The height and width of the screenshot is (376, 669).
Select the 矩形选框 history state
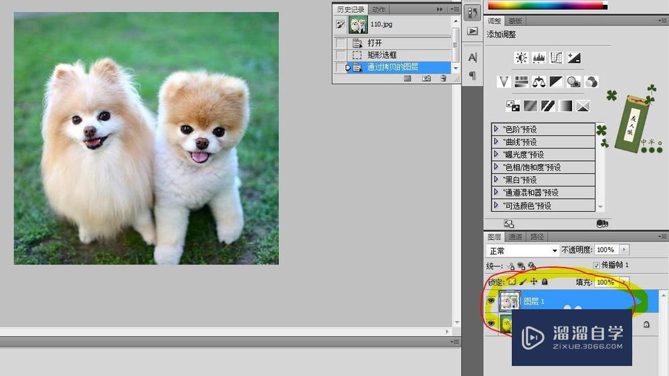pos(399,55)
